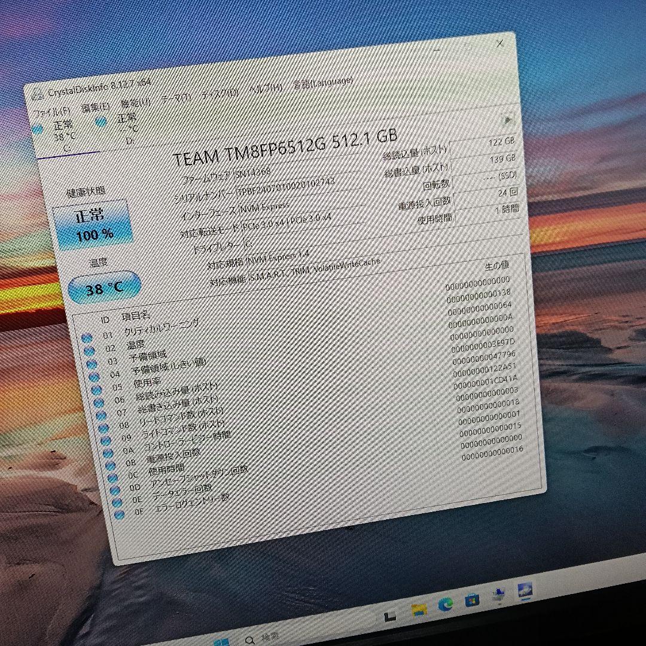Click the raw value 00000000122A51
This screenshot has height=646, width=646.
(x=485, y=370)
